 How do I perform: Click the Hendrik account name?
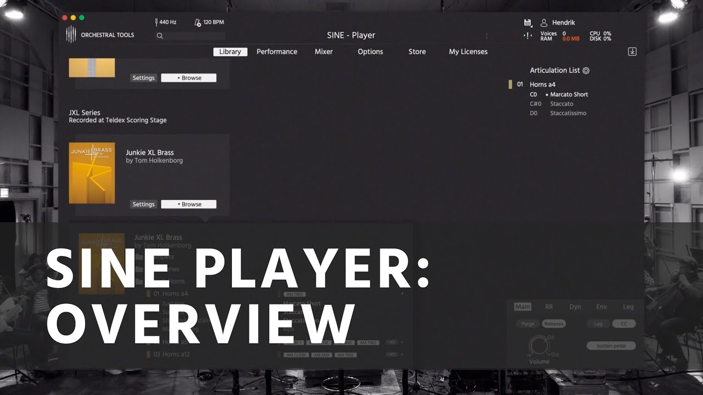click(563, 22)
